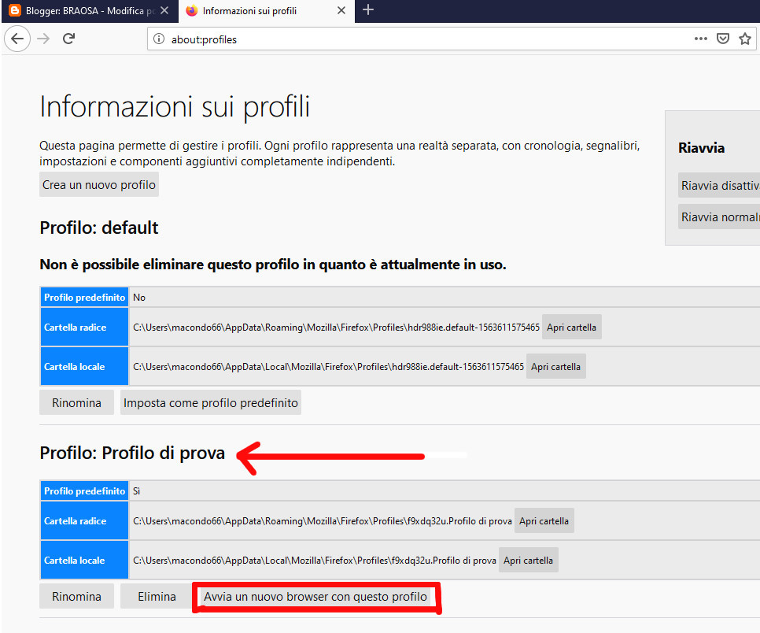
Task: Open local folder of default profile
Action: [556, 367]
